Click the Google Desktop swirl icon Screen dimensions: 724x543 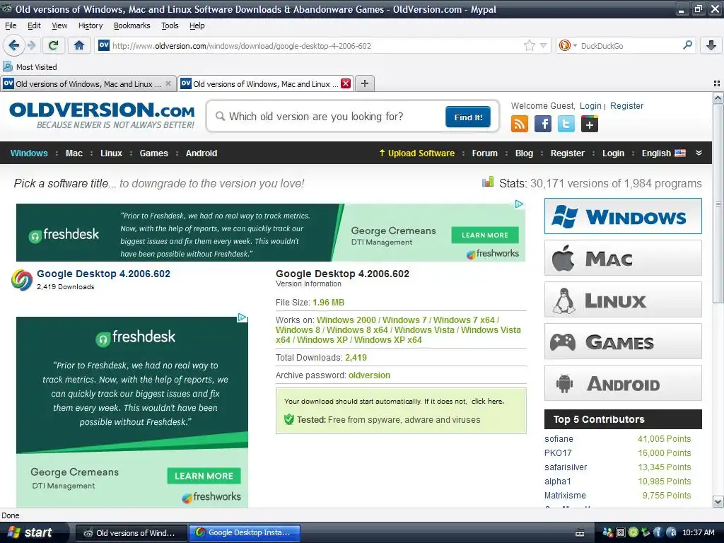(x=22, y=280)
